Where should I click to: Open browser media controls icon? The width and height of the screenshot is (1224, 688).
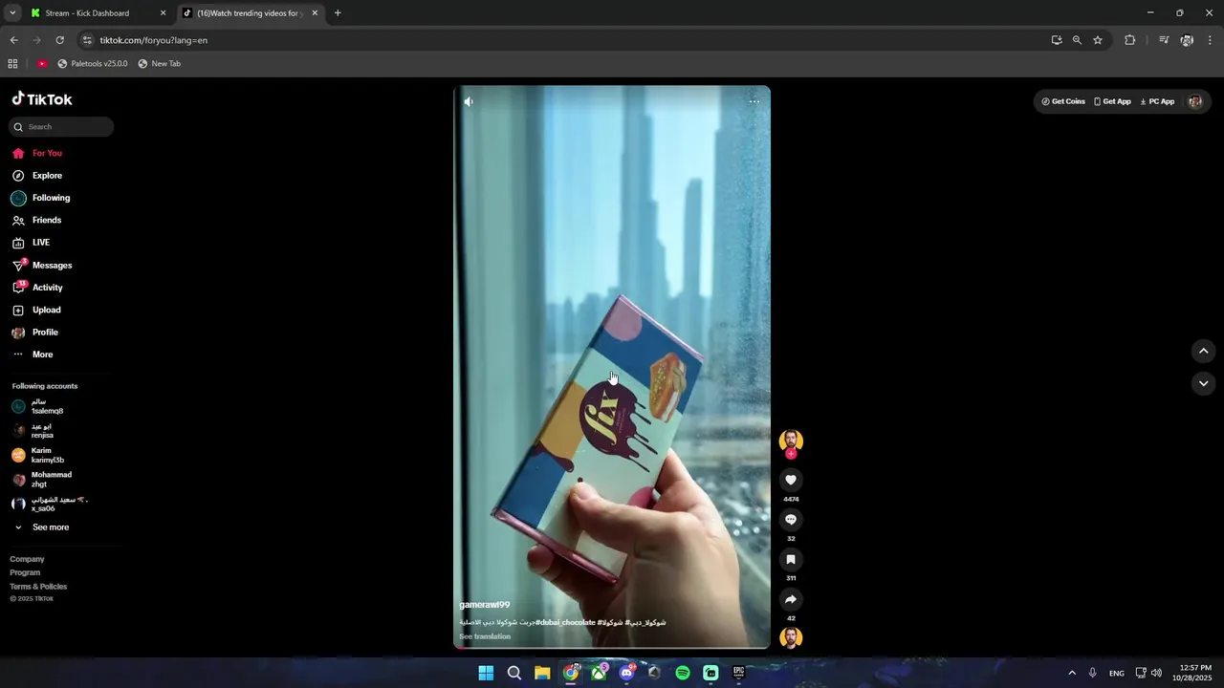tap(1164, 40)
